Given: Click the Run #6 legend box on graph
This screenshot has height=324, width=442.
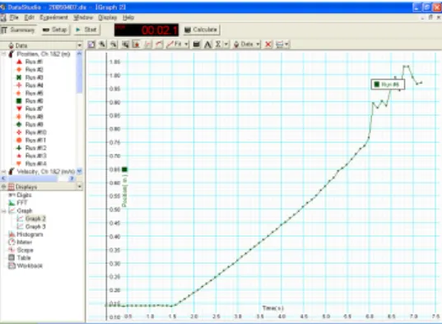Looking at the screenshot, I should (x=388, y=85).
